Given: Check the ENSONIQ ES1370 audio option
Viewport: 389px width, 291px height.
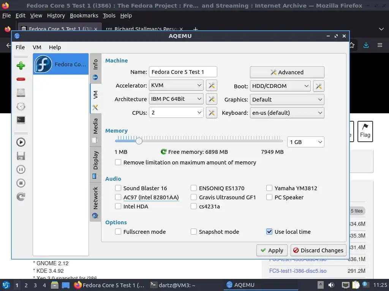Looking at the screenshot, I should click(x=194, y=188).
